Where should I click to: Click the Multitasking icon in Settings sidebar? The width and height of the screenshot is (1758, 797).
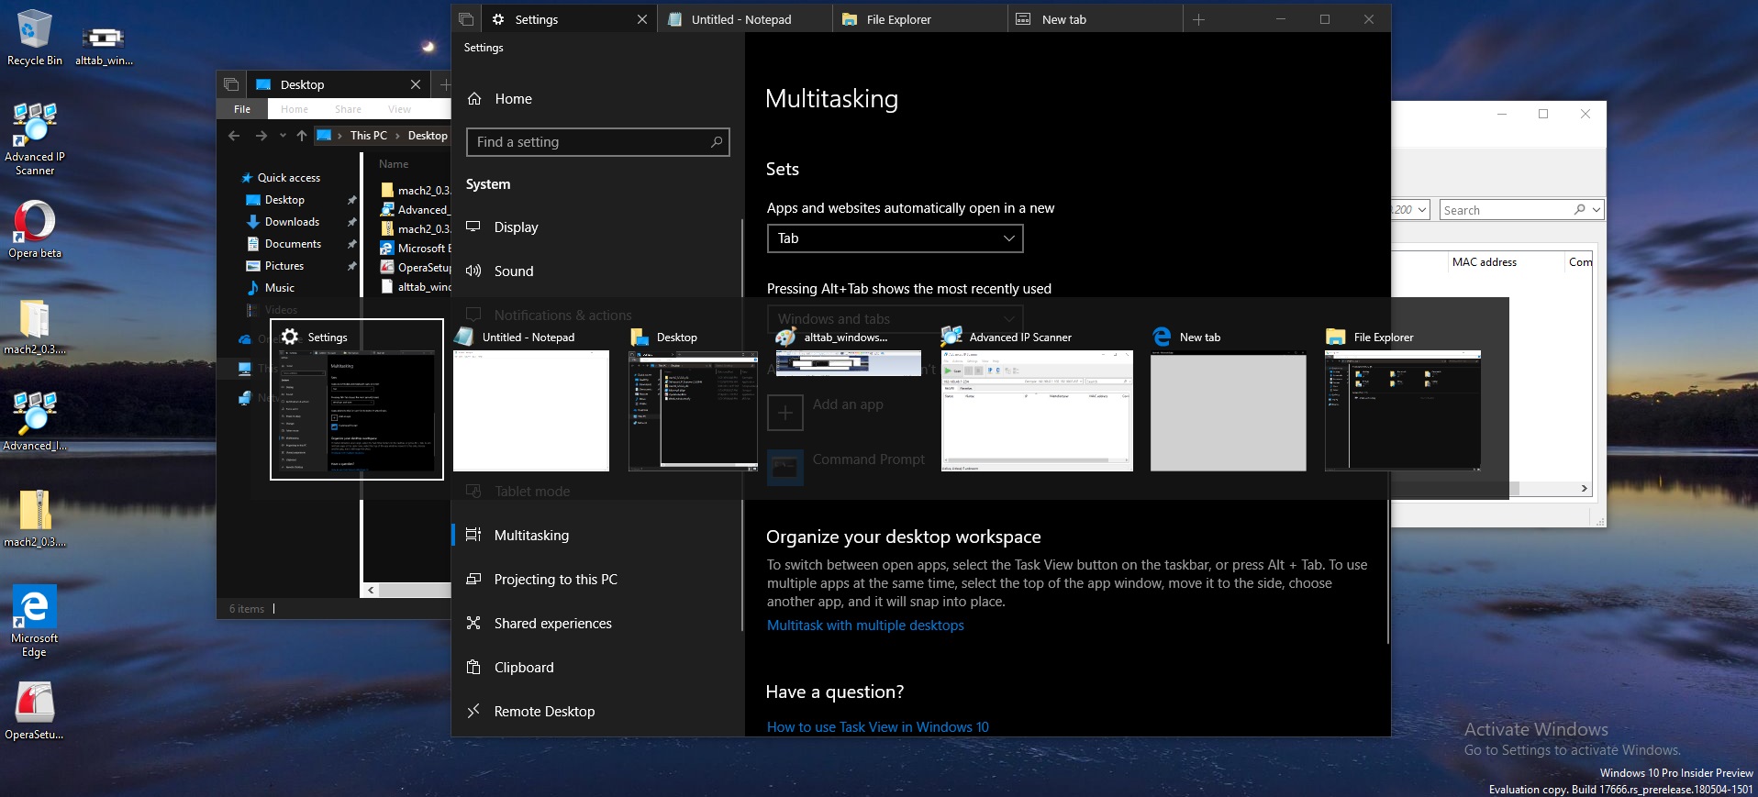(x=473, y=535)
